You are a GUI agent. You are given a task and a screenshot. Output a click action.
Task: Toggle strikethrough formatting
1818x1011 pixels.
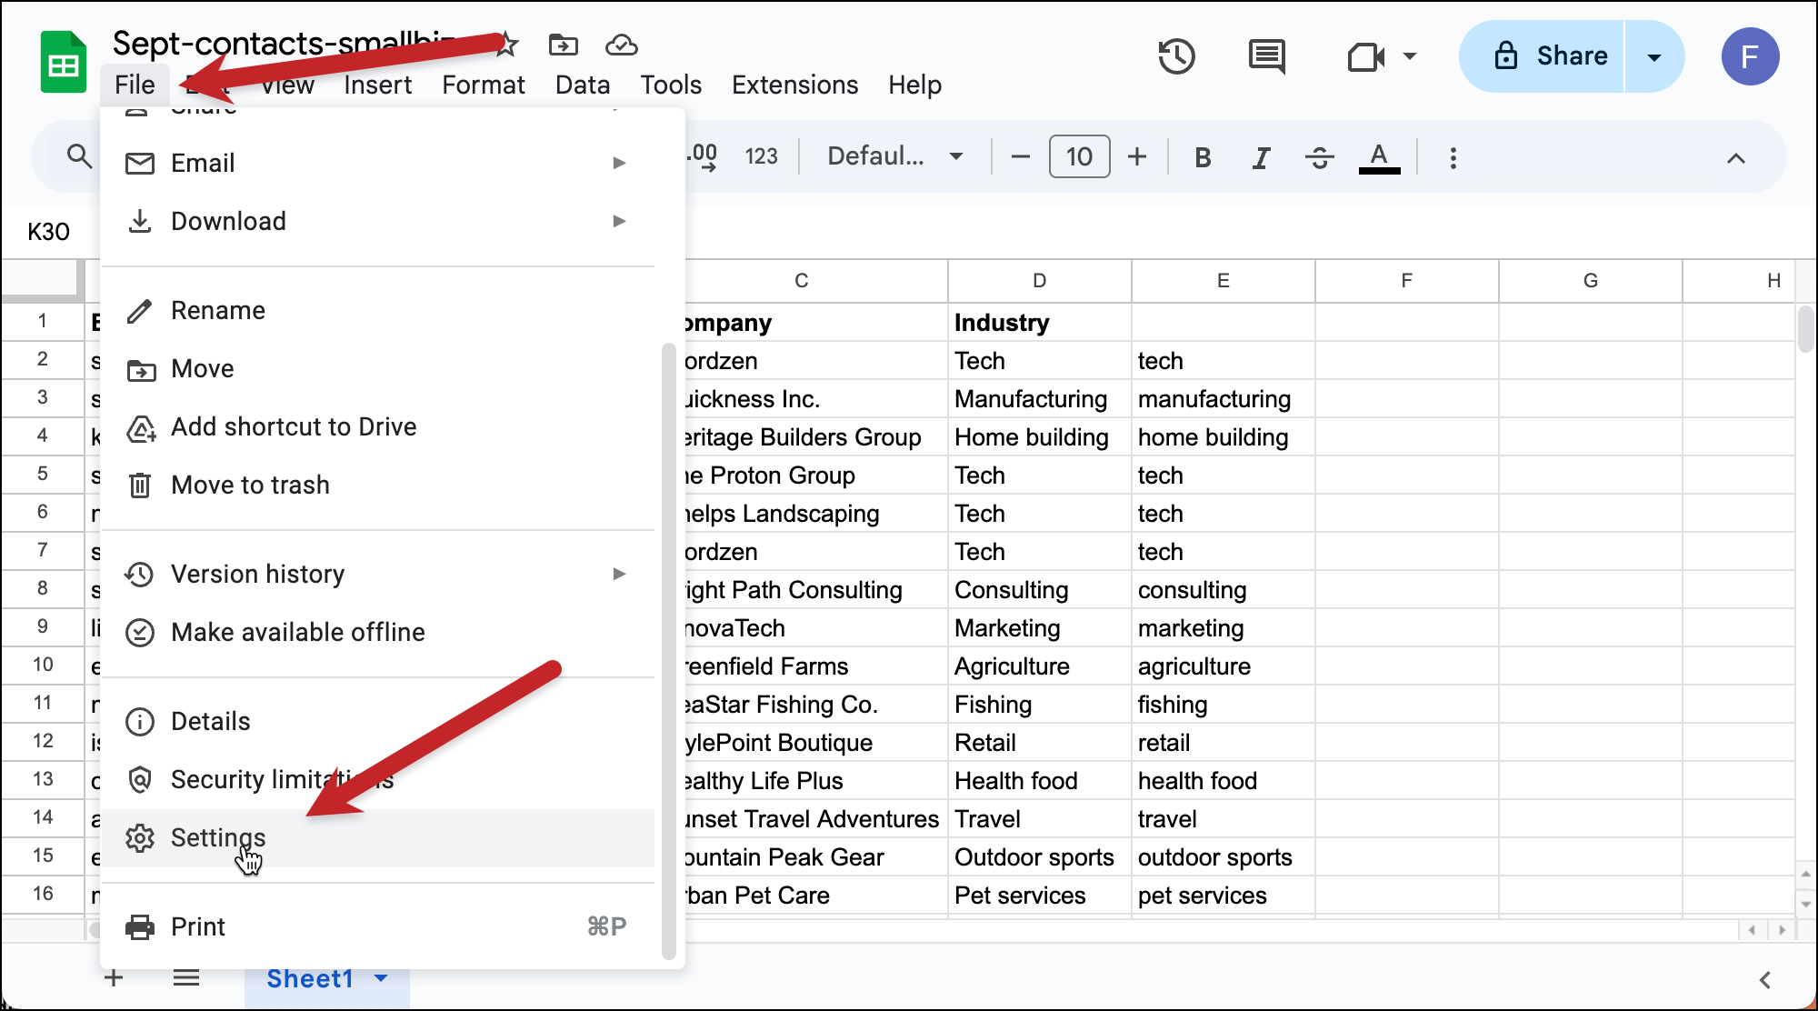[x=1319, y=156]
